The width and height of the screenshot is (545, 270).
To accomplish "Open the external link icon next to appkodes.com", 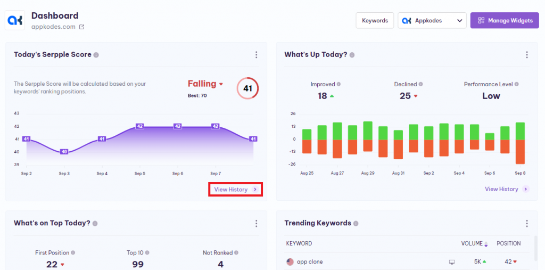I will coord(81,27).
